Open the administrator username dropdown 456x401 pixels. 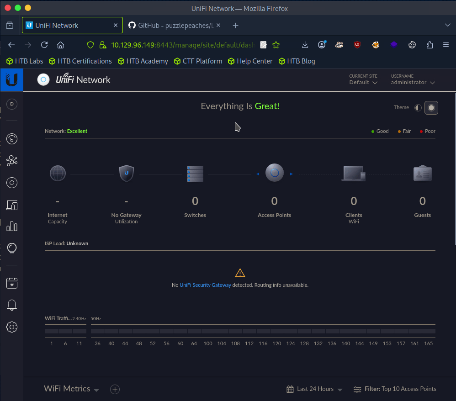tap(413, 82)
